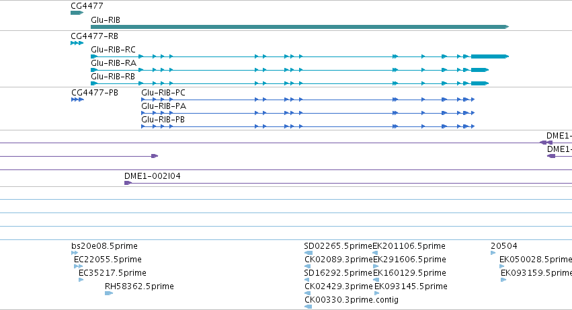Click the CK00330.3prime.contig marker
This screenshot has width=572, height=310.
pos(309,307)
